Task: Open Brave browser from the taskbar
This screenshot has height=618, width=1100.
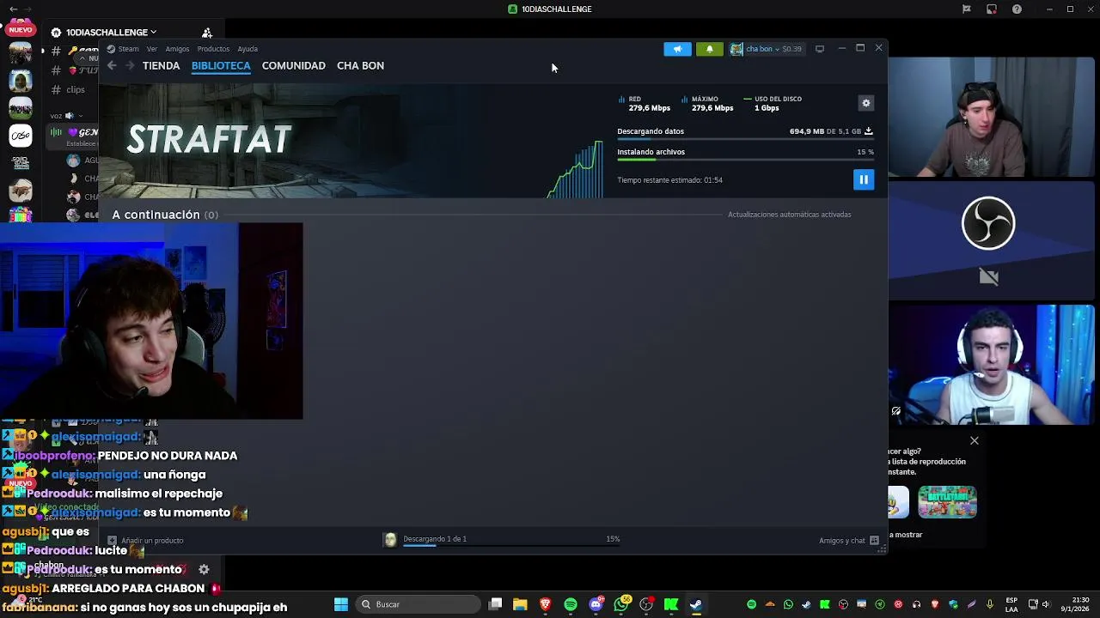Action: click(x=545, y=604)
